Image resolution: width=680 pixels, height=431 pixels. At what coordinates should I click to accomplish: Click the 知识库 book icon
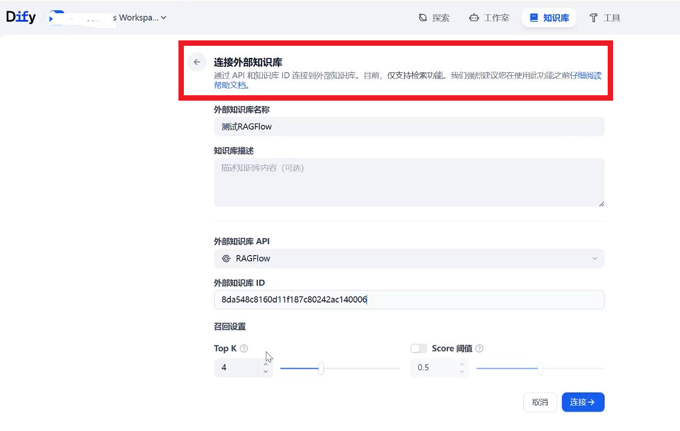point(534,17)
